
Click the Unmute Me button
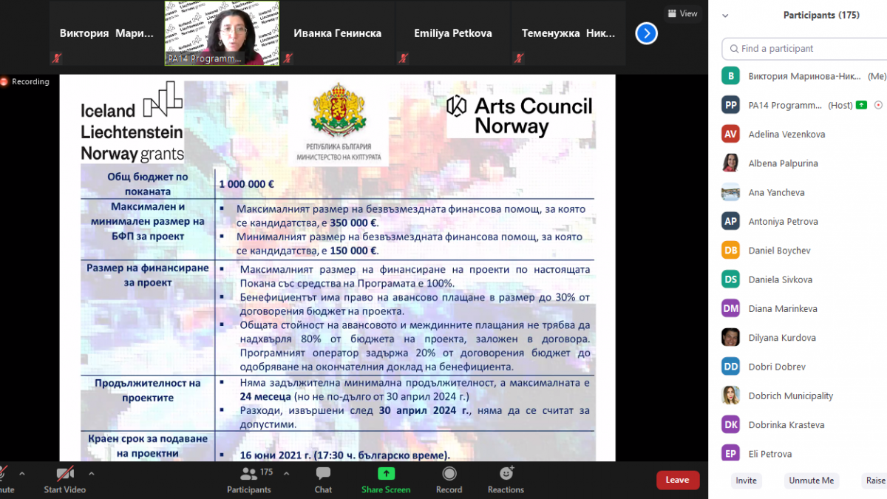[x=811, y=481]
